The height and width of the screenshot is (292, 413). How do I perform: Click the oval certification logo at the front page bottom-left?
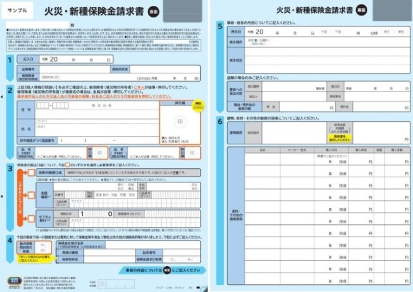click(14, 280)
